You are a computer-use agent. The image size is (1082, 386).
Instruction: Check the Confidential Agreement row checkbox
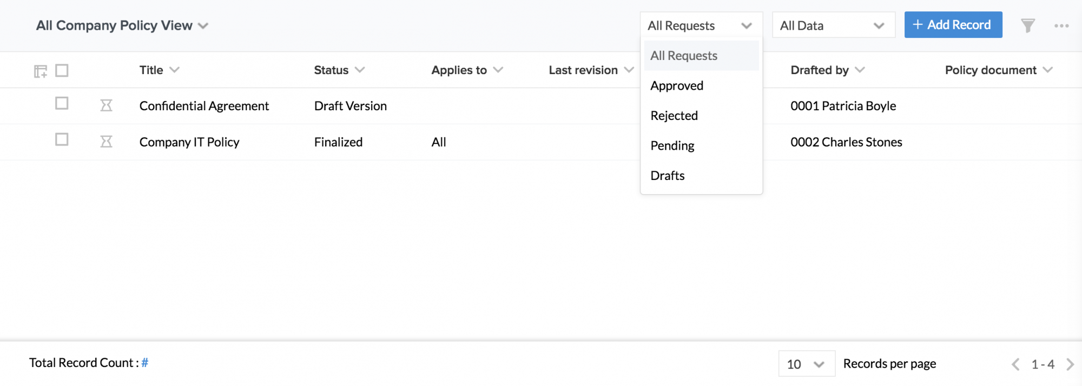pos(62,103)
